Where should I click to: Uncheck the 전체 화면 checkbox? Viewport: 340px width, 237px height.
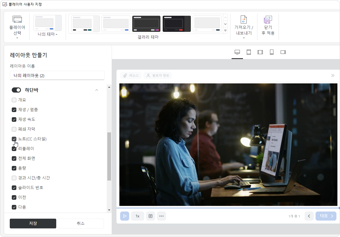[14, 158]
